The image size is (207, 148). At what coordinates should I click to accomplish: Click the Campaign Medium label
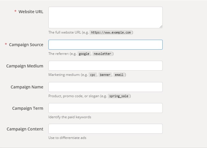25,66
